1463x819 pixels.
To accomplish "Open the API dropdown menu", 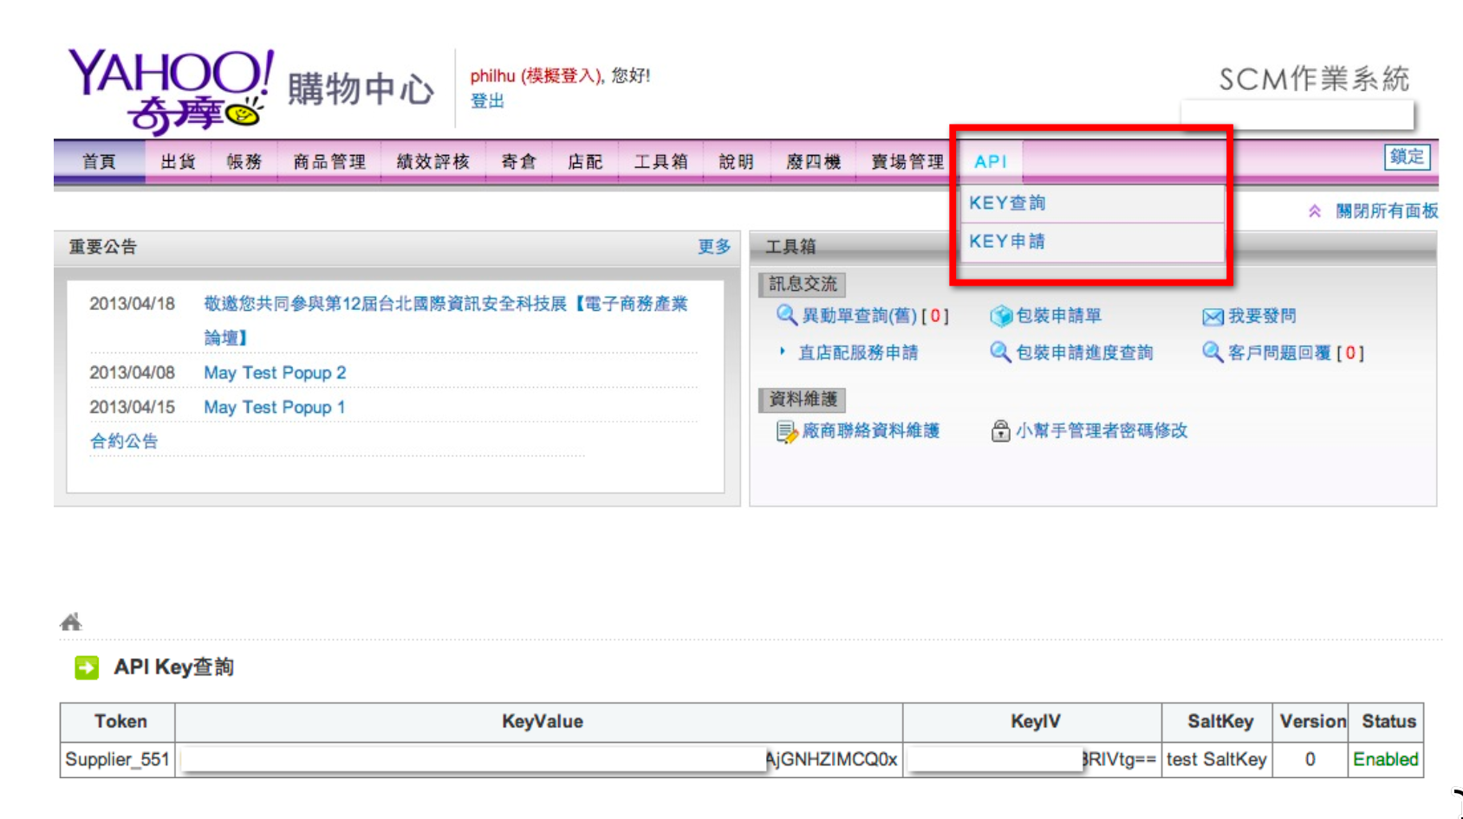I will 990,162.
